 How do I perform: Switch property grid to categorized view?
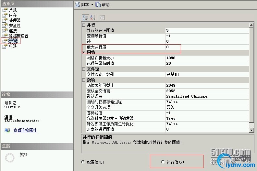click(85, 18)
